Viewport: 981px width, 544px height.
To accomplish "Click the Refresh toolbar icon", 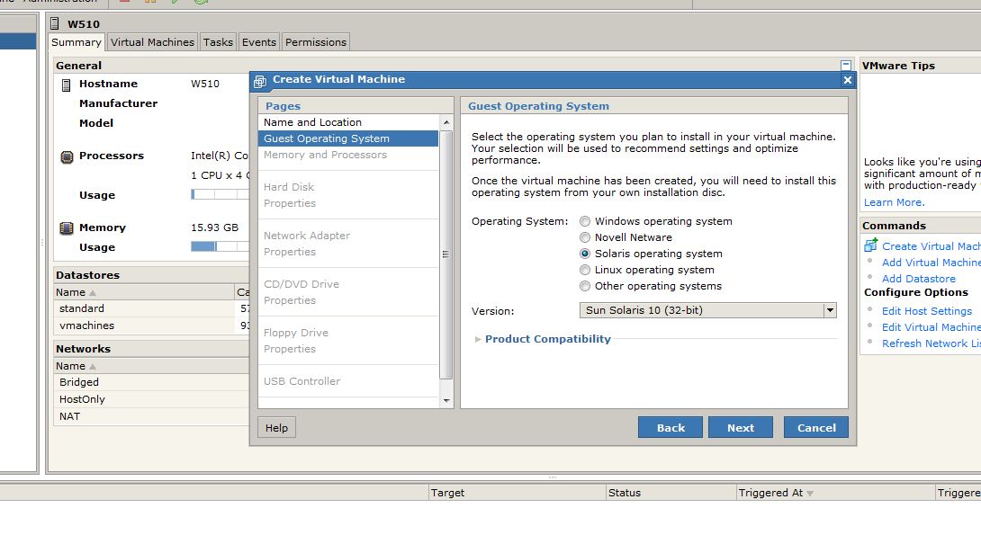I will point(203,3).
